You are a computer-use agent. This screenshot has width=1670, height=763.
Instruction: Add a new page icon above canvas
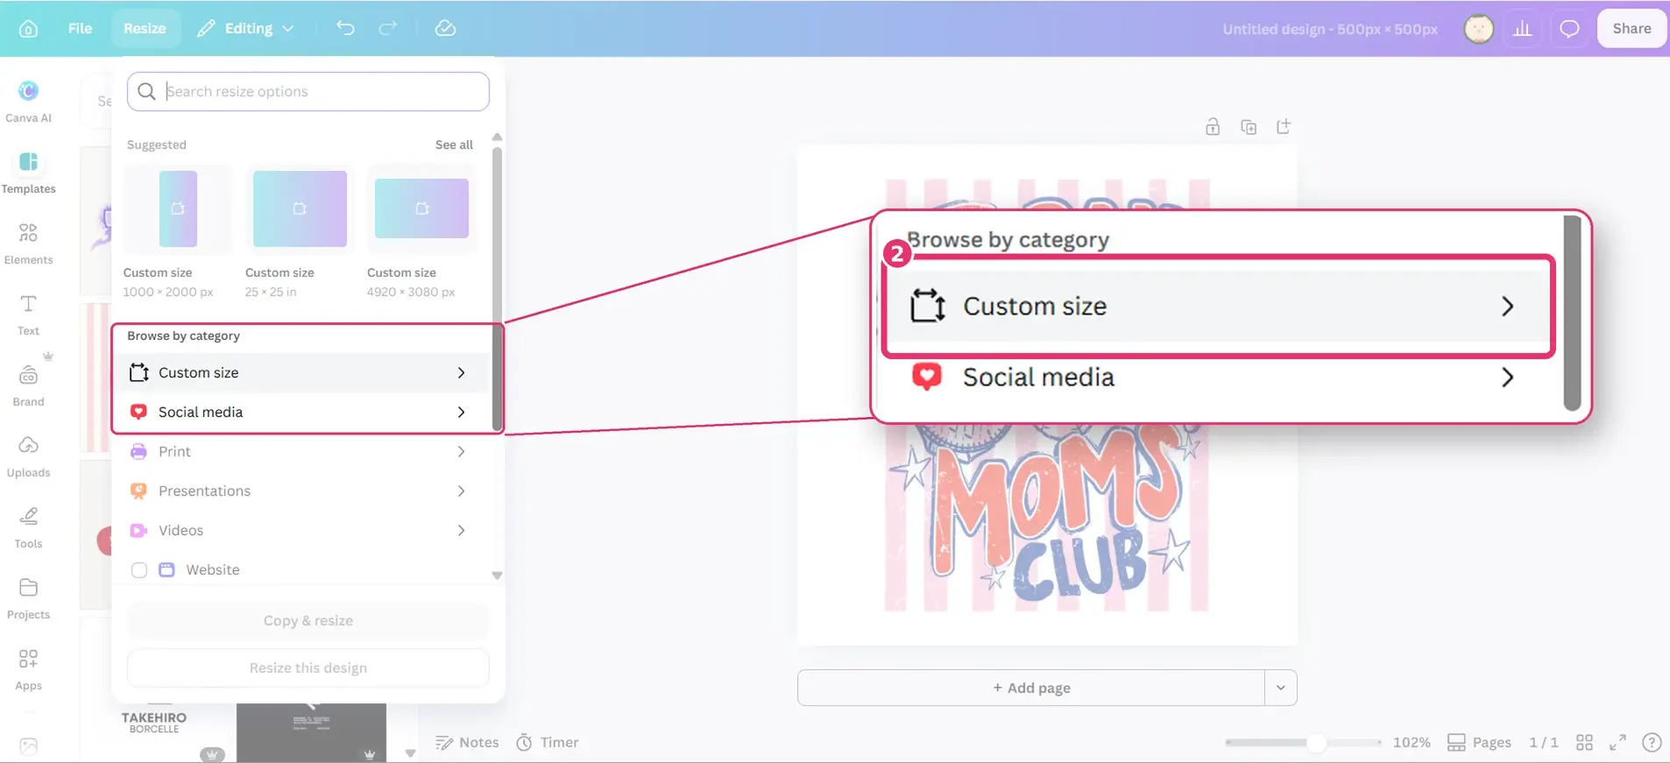pos(1284,127)
